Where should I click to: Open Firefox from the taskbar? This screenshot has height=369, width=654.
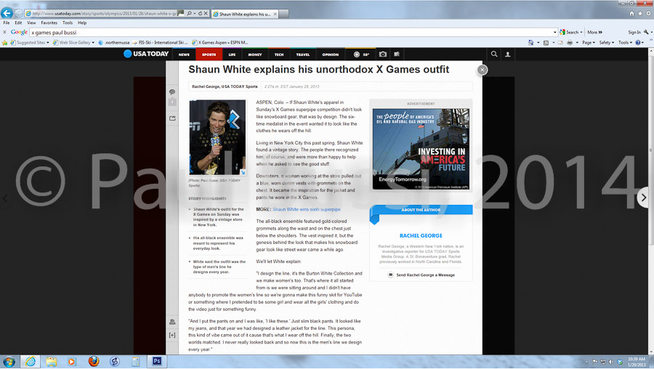point(94,361)
